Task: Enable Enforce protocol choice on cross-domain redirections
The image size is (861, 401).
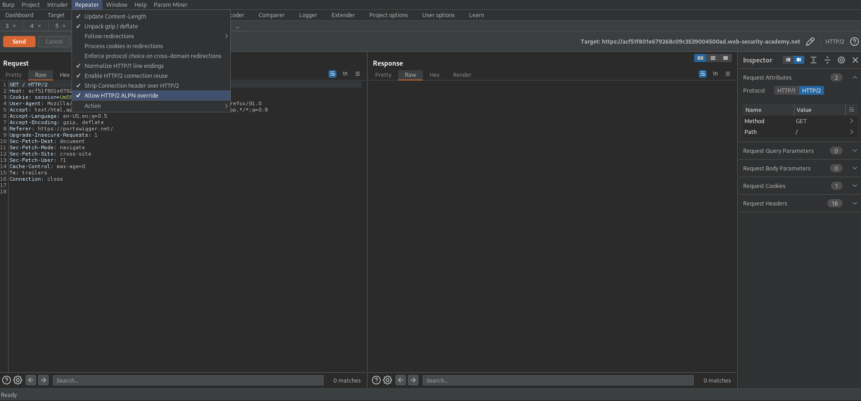Action: point(151,56)
